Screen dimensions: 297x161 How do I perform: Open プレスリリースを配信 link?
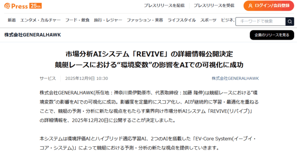click(x=164, y=6)
